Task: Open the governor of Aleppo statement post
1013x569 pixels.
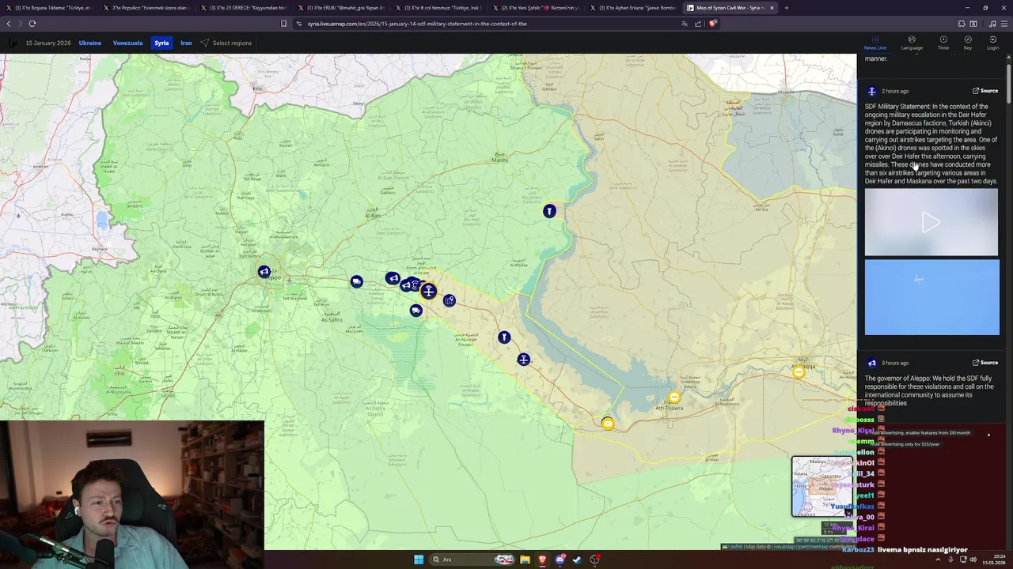Action: pyautogui.click(x=929, y=390)
